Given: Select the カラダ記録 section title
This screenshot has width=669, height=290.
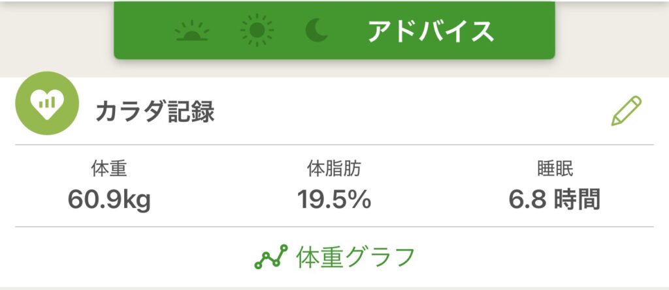Looking at the screenshot, I should pyautogui.click(x=155, y=112).
